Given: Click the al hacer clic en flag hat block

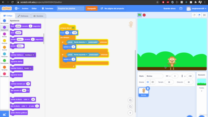Looking at the screenshot, I should tap(67, 28).
